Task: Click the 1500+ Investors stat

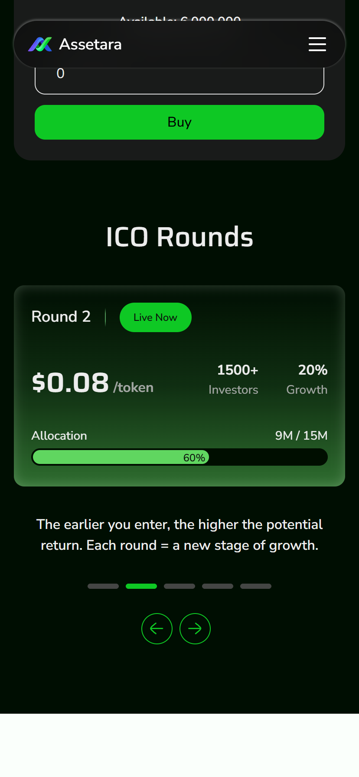Action: (x=234, y=379)
